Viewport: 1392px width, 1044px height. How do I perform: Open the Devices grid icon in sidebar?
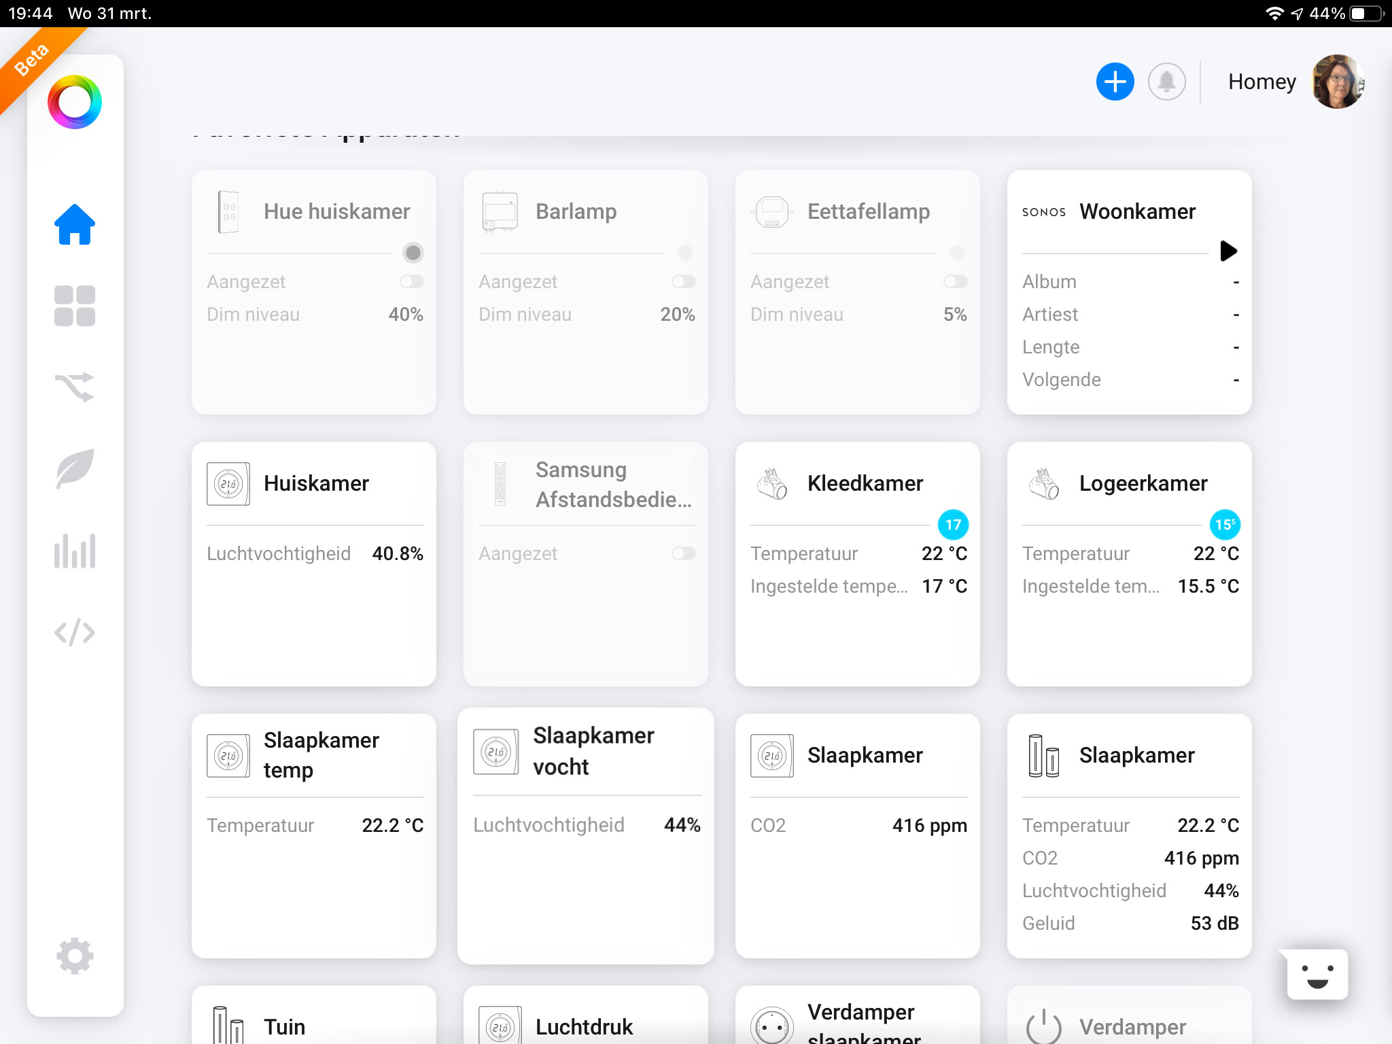coord(75,306)
